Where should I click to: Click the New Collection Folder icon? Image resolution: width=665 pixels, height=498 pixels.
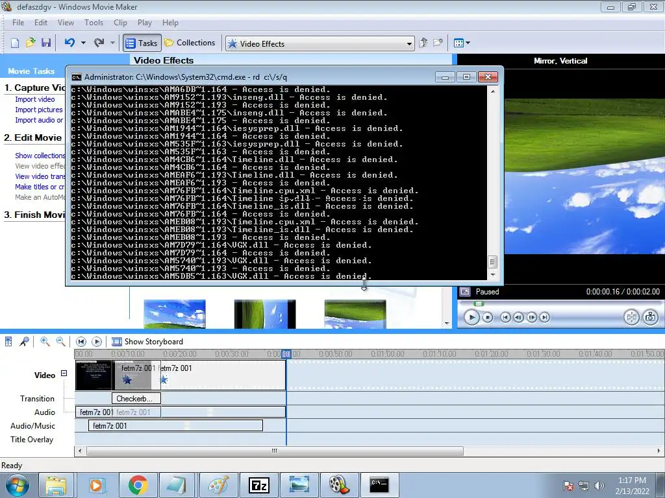pos(438,43)
